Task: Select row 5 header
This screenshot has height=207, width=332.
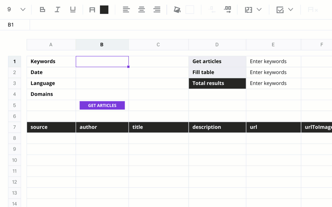Action: click(x=14, y=105)
